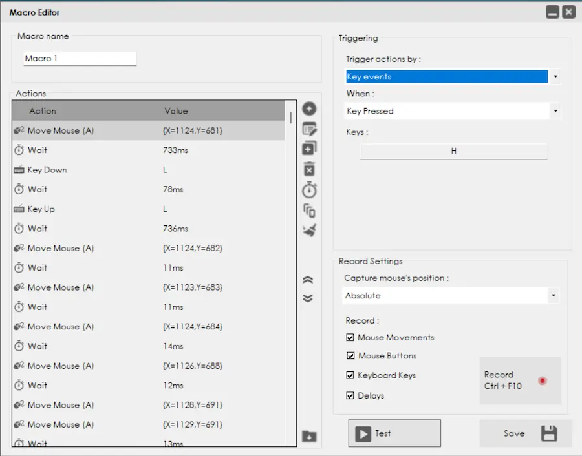The image size is (582, 456).
Task: Disable the Keyboard Keys checkbox
Action: click(350, 375)
